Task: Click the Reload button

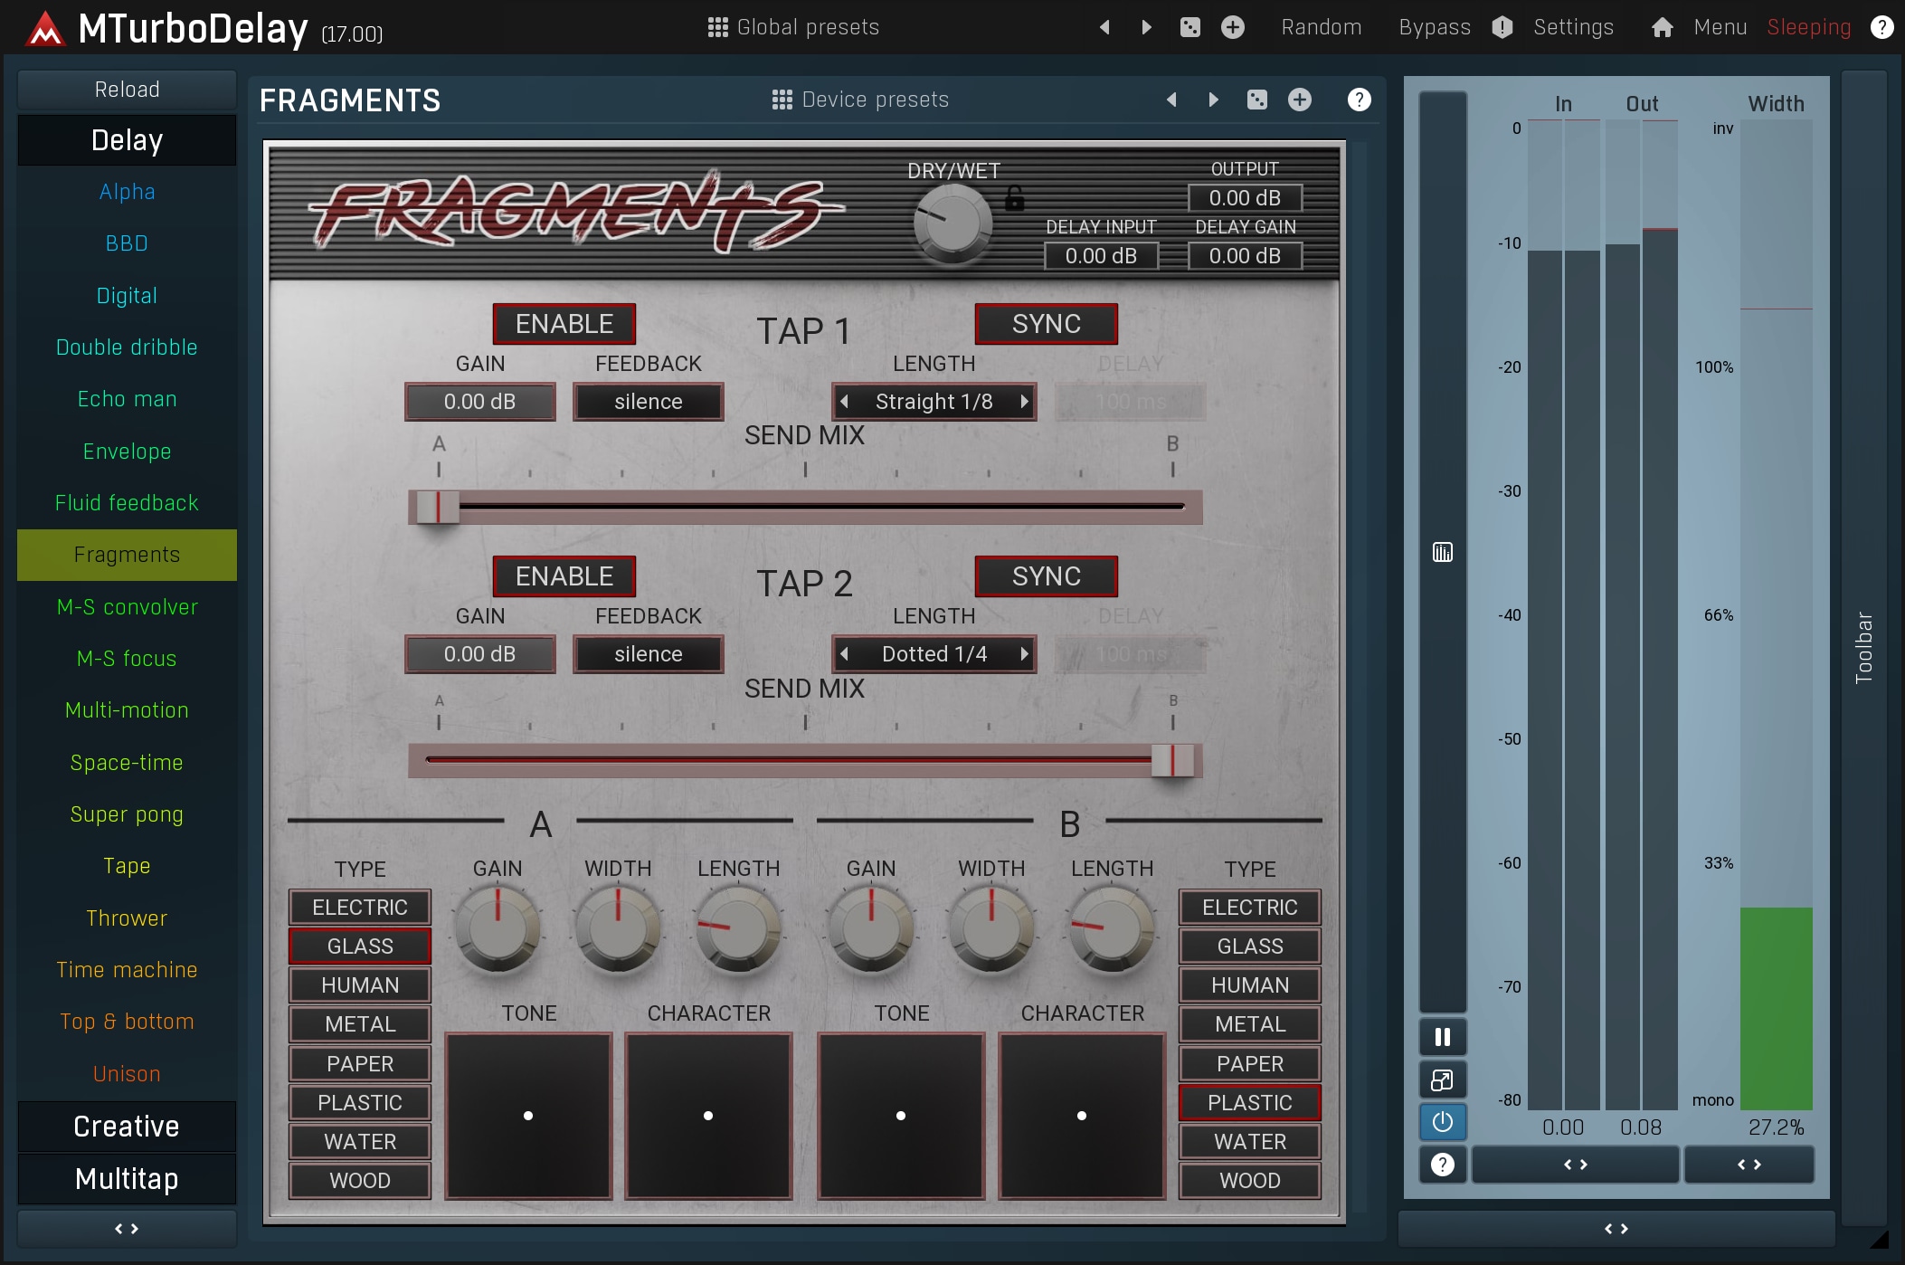Action: pos(127,90)
